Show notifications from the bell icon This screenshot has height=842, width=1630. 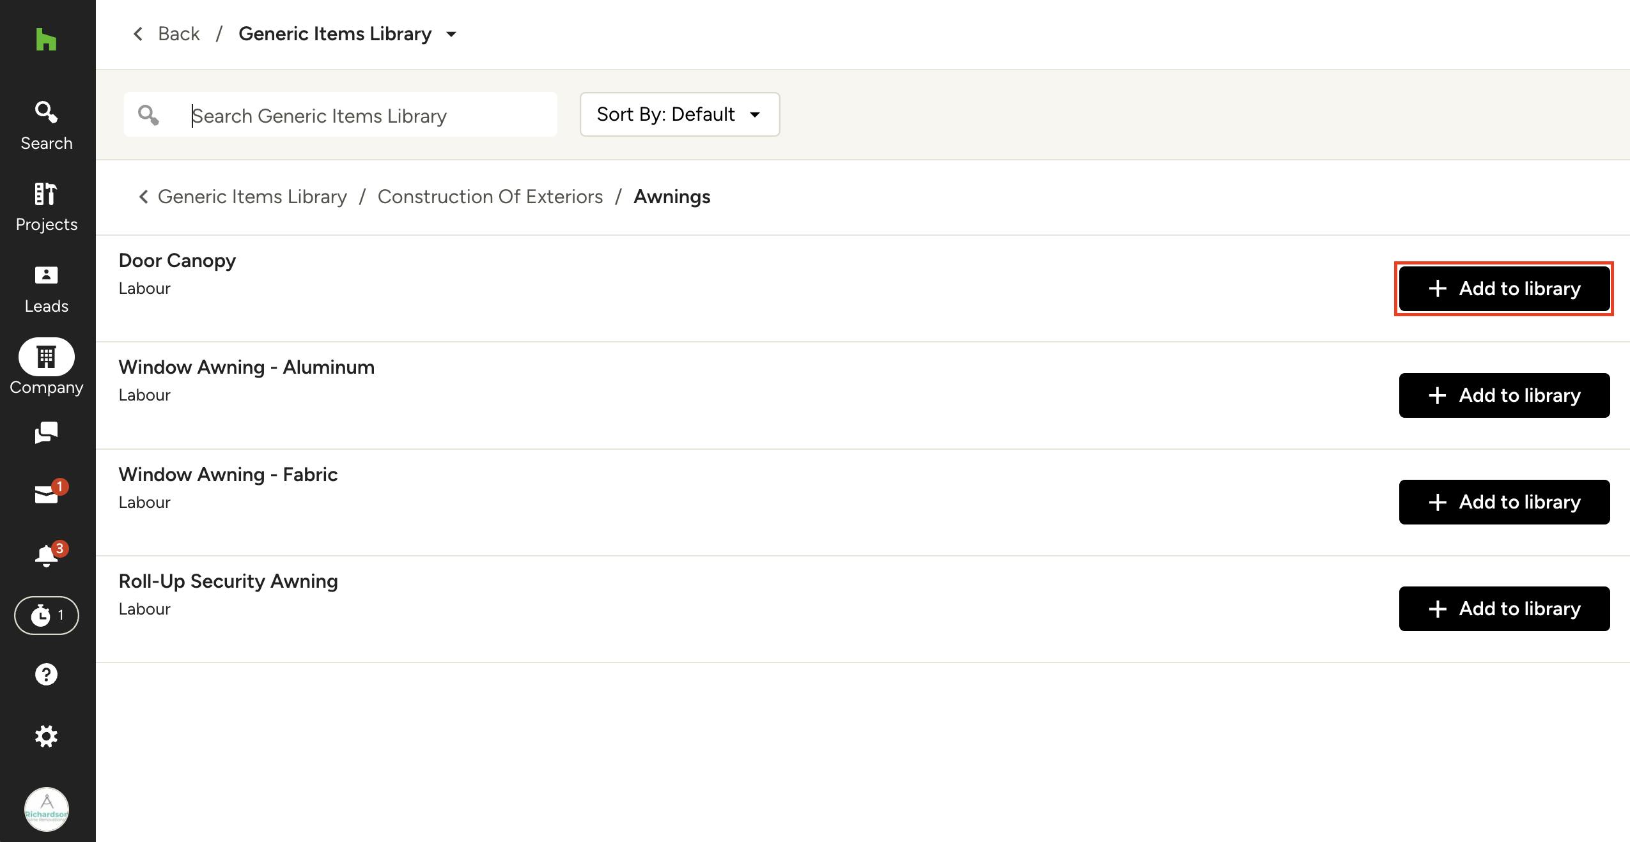(x=46, y=555)
